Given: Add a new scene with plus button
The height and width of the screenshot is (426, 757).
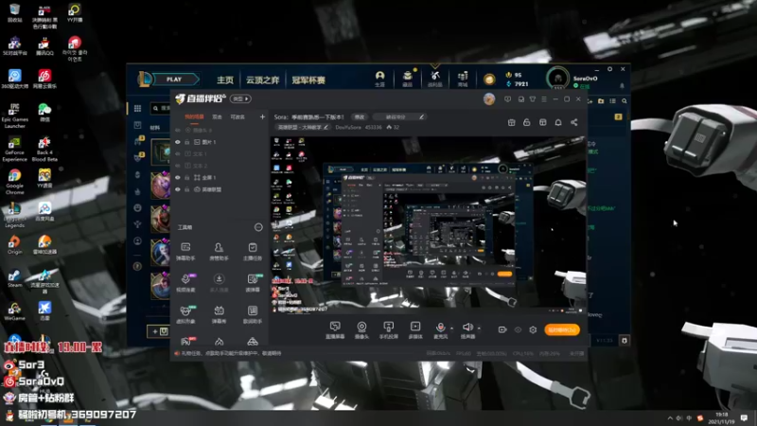Looking at the screenshot, I should coord(262,116).
